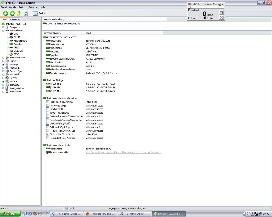The width and height of the screenshot is (272, 217).
Task: Toggle the Early RAS# Precharge checkbox
Action: coord(48,102)
